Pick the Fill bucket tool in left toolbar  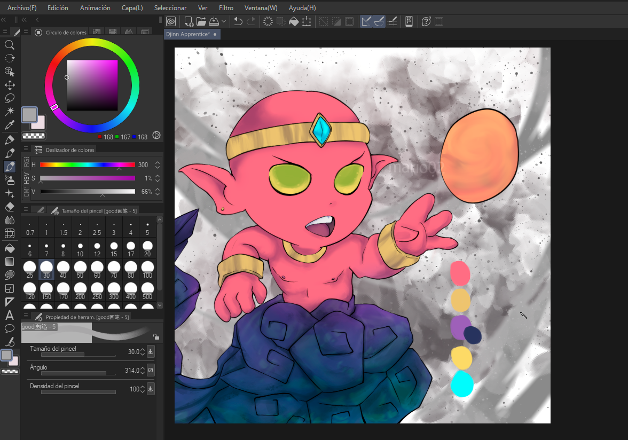[9, 248]
